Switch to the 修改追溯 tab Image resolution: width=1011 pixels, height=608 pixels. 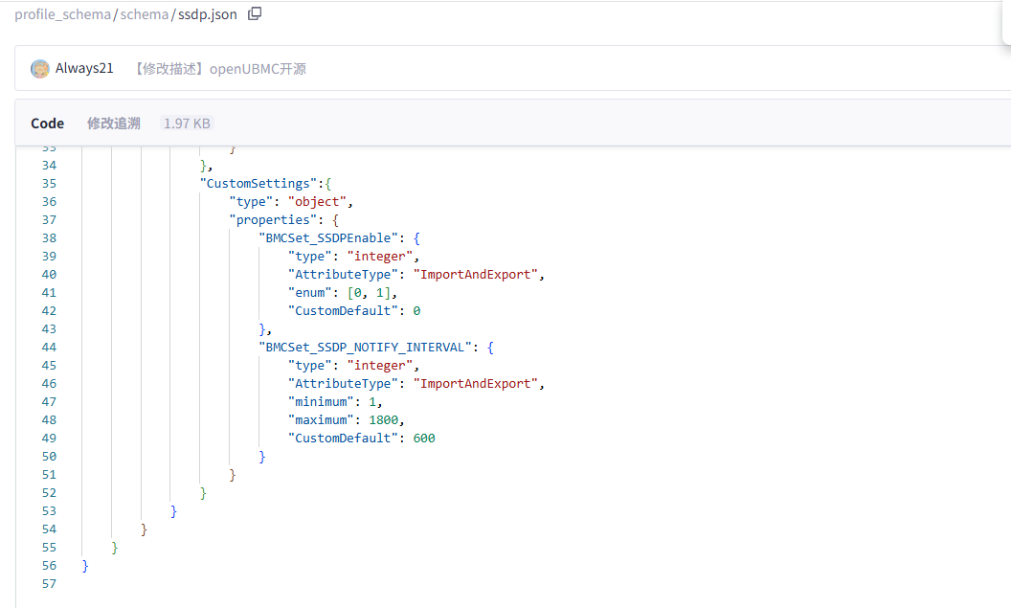[113, 124]
